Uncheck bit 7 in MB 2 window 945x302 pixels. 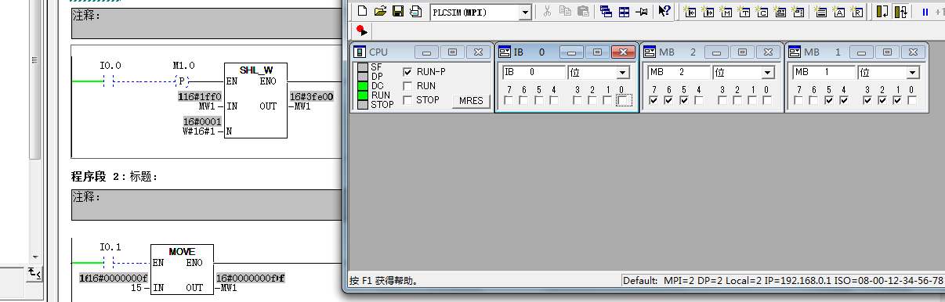tap(654, 100)
